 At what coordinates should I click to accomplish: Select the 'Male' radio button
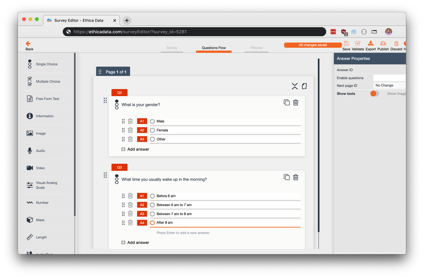(x=152, y=122)
